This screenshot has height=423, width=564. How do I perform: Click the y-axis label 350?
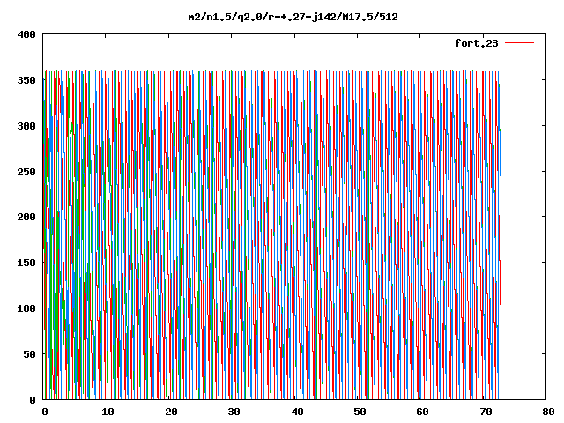[26, 80]
